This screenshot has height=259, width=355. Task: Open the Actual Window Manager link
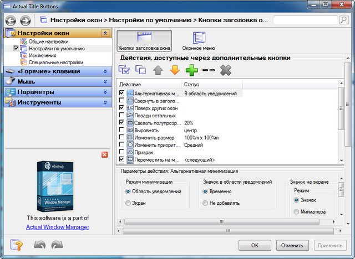(57, 227)
